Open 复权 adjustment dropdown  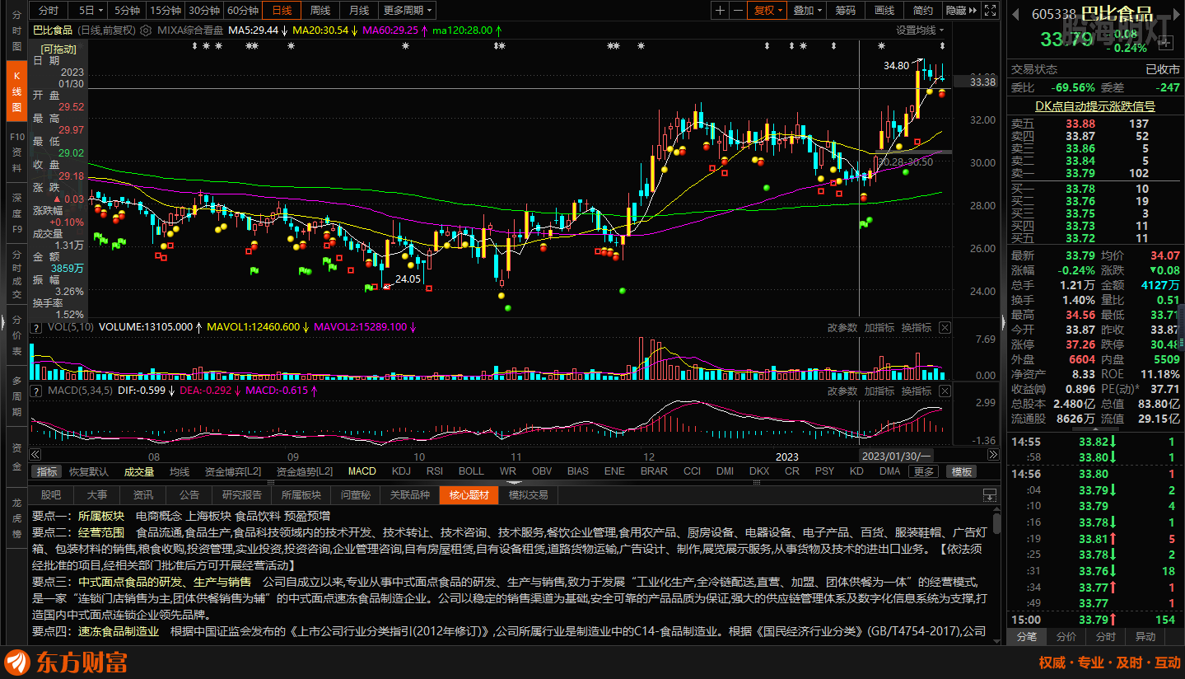pyautogui.click(x=768, y=11)
